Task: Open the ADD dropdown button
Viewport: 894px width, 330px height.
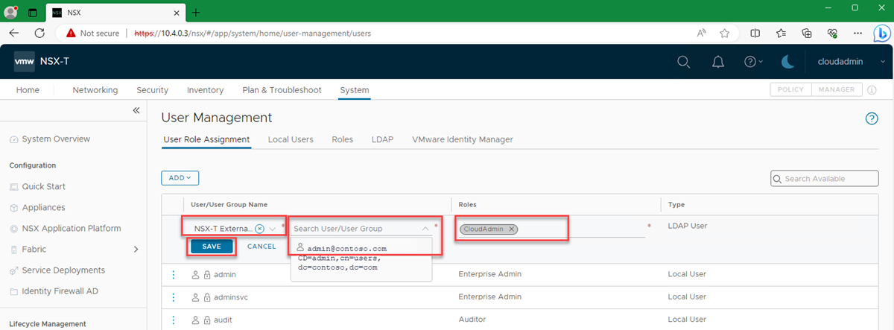Action: pyautogui.click(x=180, y=178)
